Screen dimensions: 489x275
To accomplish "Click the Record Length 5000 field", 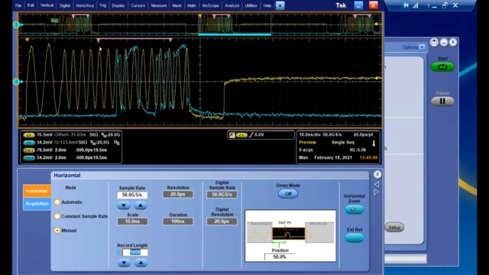I will (135, 252).
